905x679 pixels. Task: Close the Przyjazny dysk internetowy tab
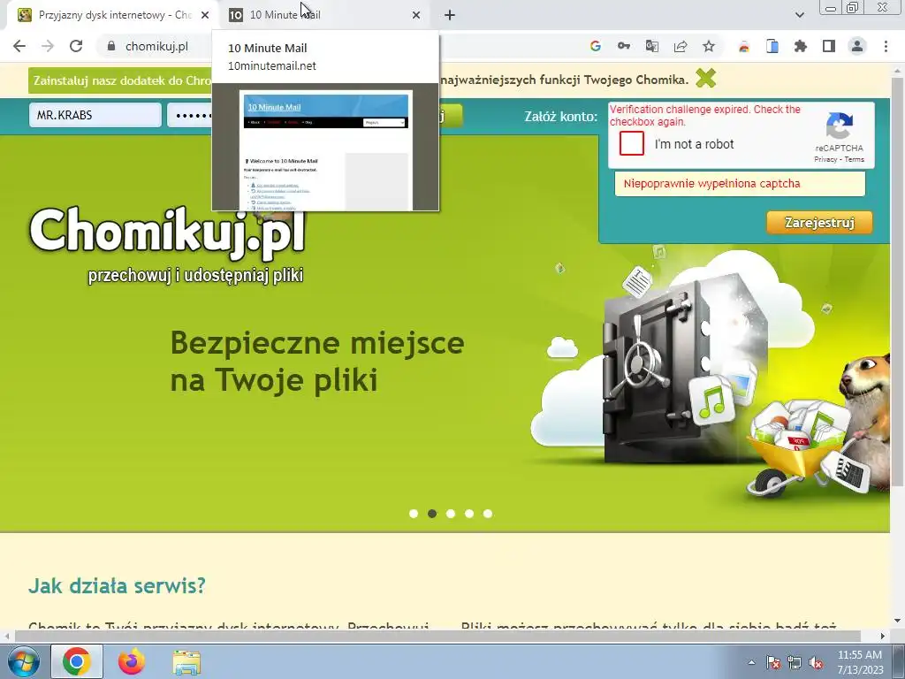[x=205, y=15]
